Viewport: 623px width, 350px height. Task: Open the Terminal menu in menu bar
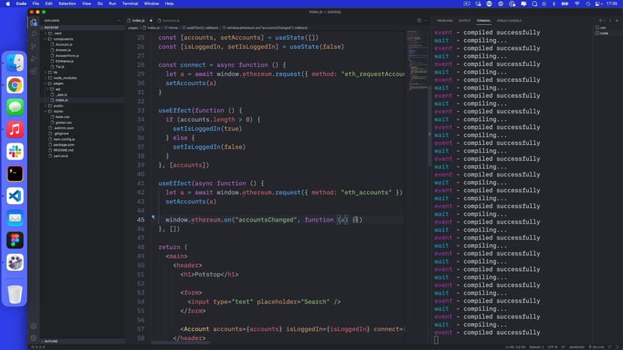(x=130, y=4)
